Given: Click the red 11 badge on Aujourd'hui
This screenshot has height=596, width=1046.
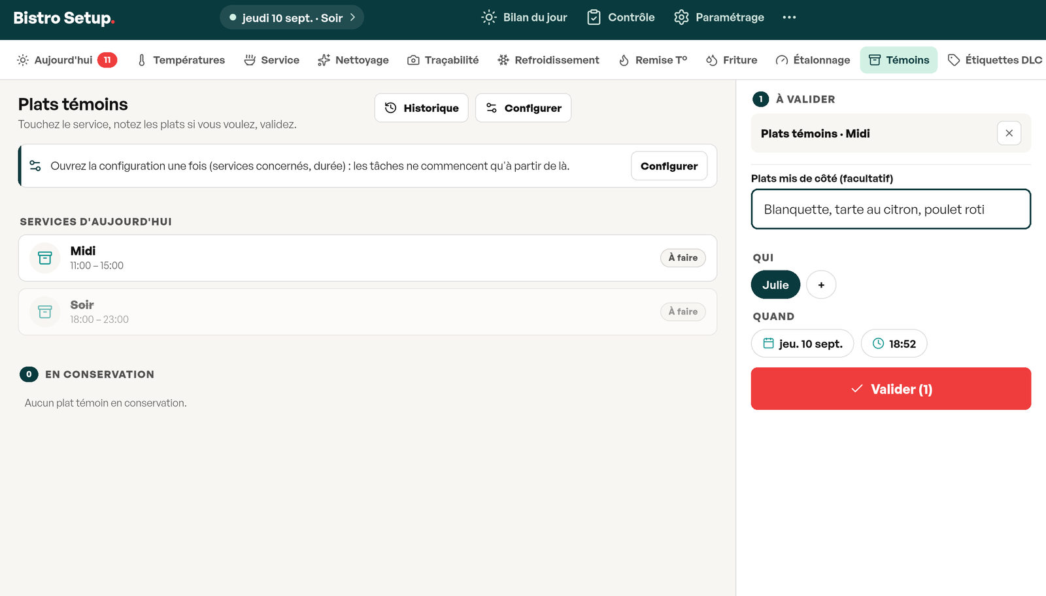Looking at the screenshot, I should (107, 60).
